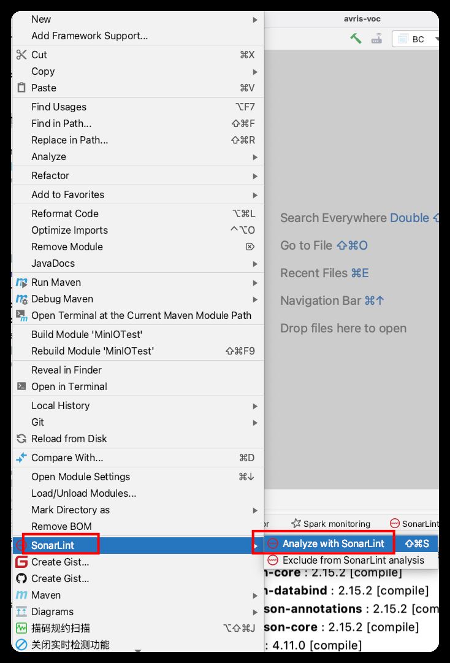Click the Run Maven icon
The image size is (450, 663).
pos(22,283)
